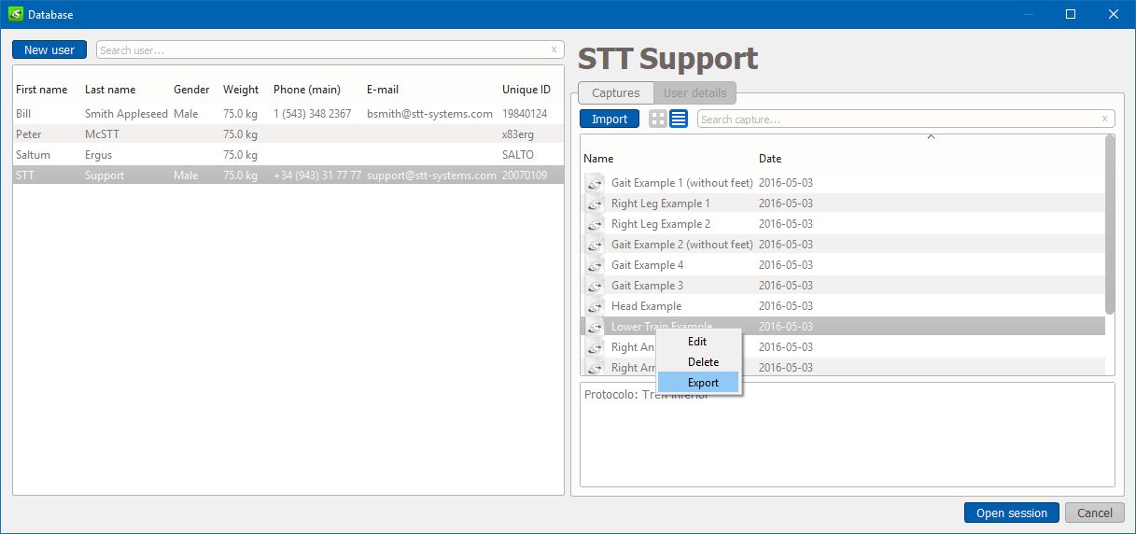The image size is (1136, 534).
Task: Switch to list view of captures
Action: [x=679, y=119]
